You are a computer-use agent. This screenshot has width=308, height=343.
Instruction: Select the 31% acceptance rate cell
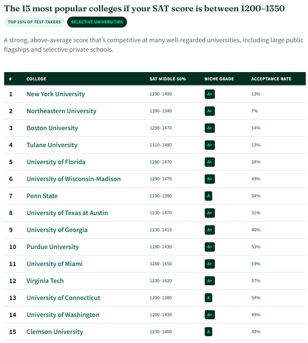256,213
